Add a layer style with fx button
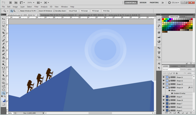Viewport: 196px width, 115px height. click(170, 113)
